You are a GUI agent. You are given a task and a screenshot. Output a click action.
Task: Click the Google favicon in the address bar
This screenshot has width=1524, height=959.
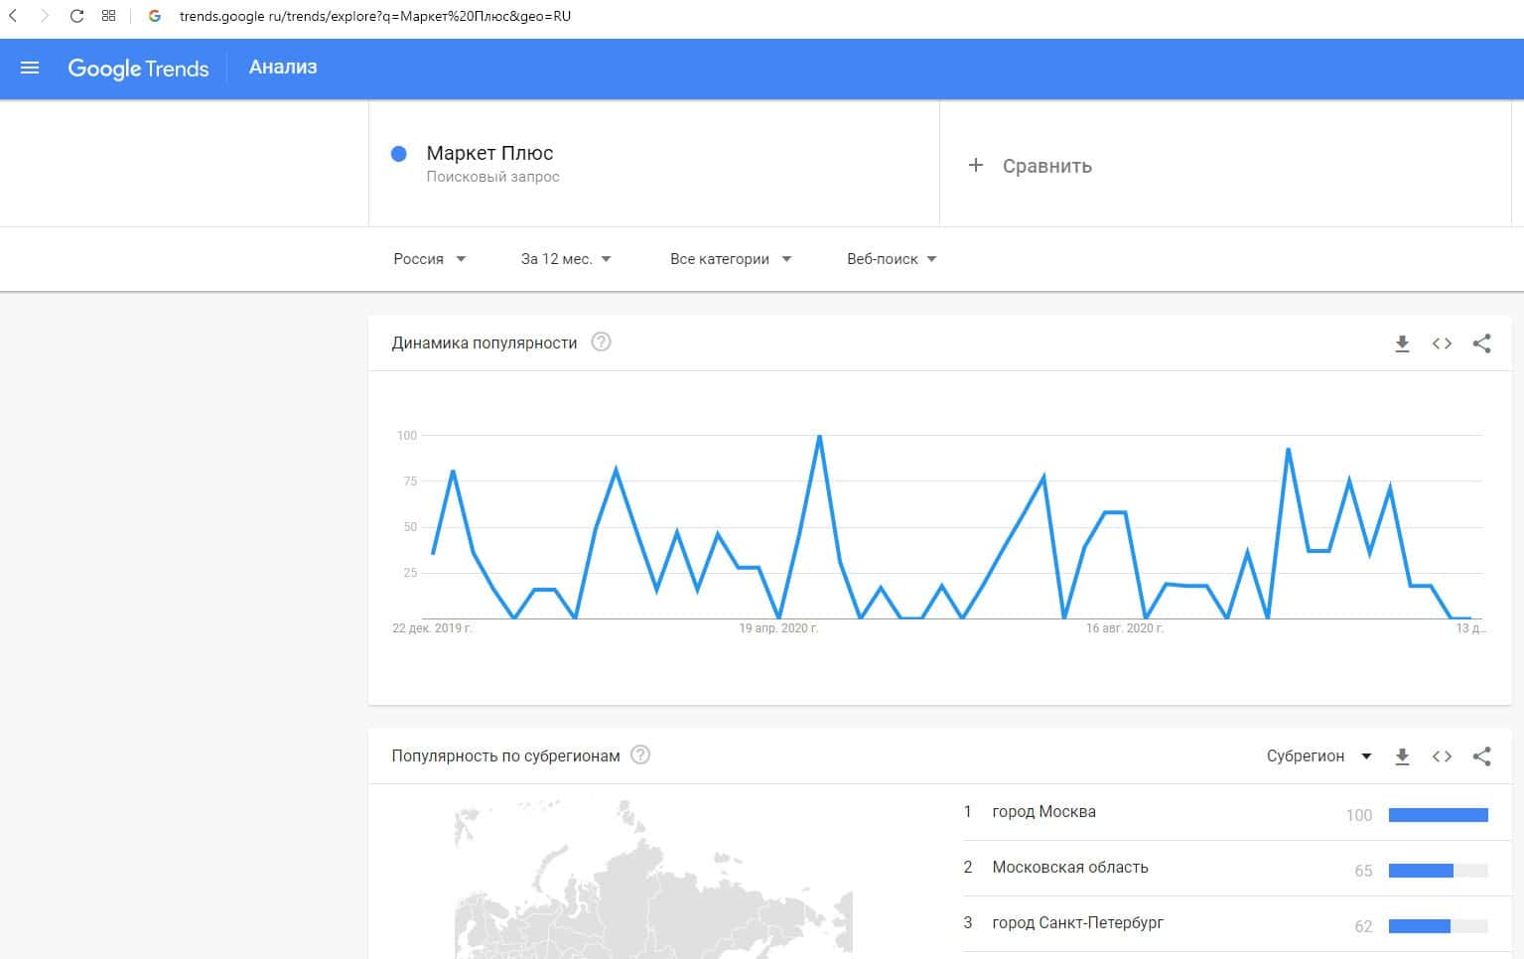pyautogui.click(x=155, y=16)
